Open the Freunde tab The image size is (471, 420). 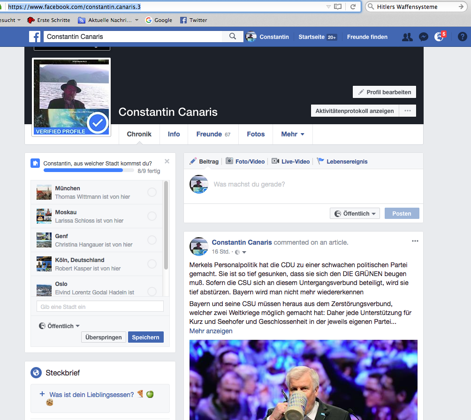213,134
